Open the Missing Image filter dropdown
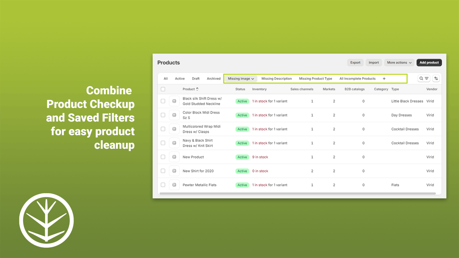The image size is (459, 258). (x=240, y=78)
